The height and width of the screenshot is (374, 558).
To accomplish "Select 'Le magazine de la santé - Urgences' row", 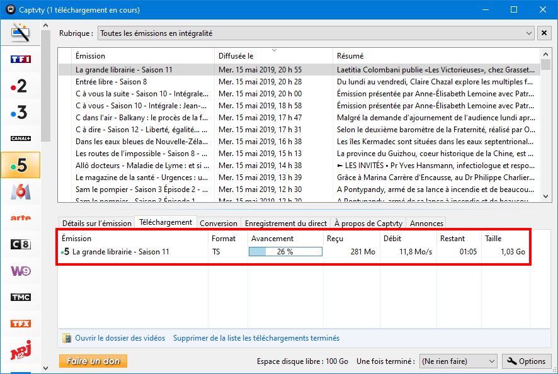I will point(299,177).
